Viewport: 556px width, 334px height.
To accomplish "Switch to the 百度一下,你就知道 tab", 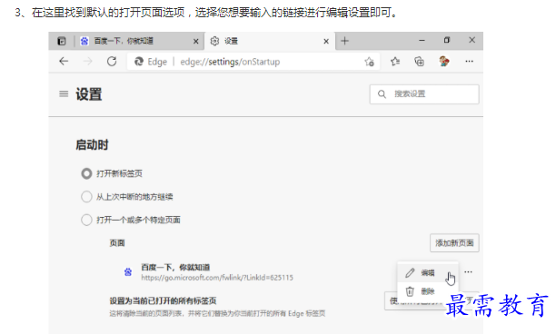I will [139, 41].
